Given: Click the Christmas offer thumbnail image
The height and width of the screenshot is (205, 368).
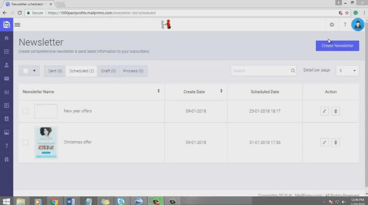Looking at the screenshot, I should 46,143.
